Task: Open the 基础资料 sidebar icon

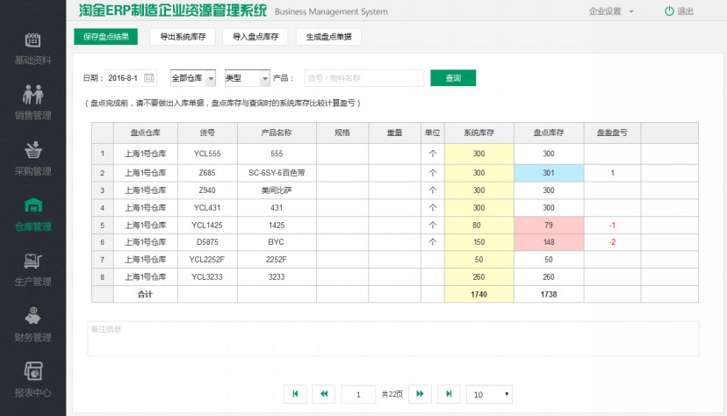Action: coord(32,40)
